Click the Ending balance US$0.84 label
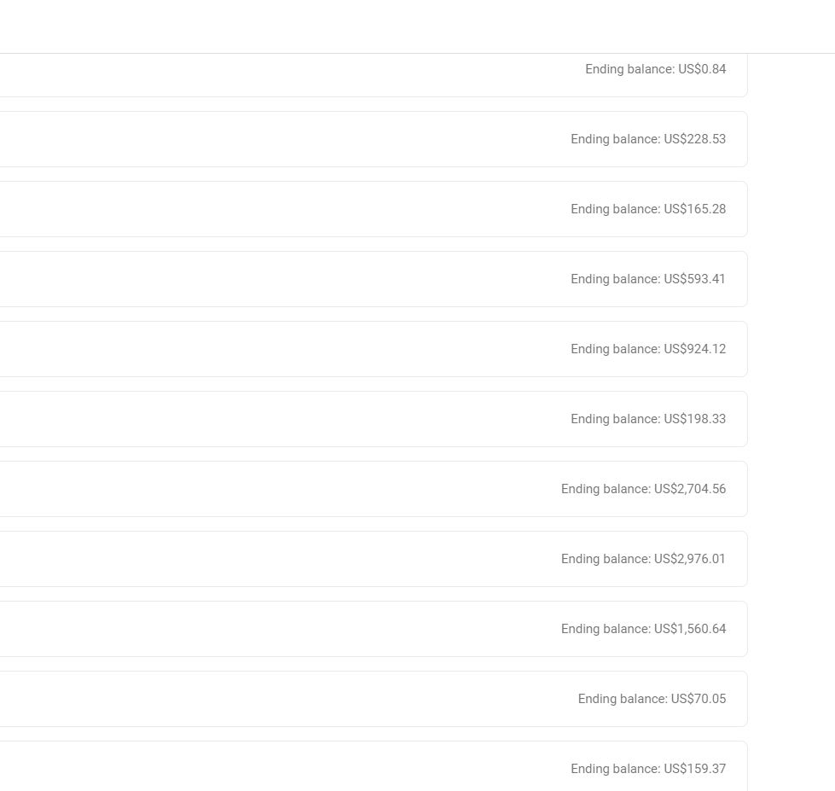This screenshot has height=791, width=835. 656,69
